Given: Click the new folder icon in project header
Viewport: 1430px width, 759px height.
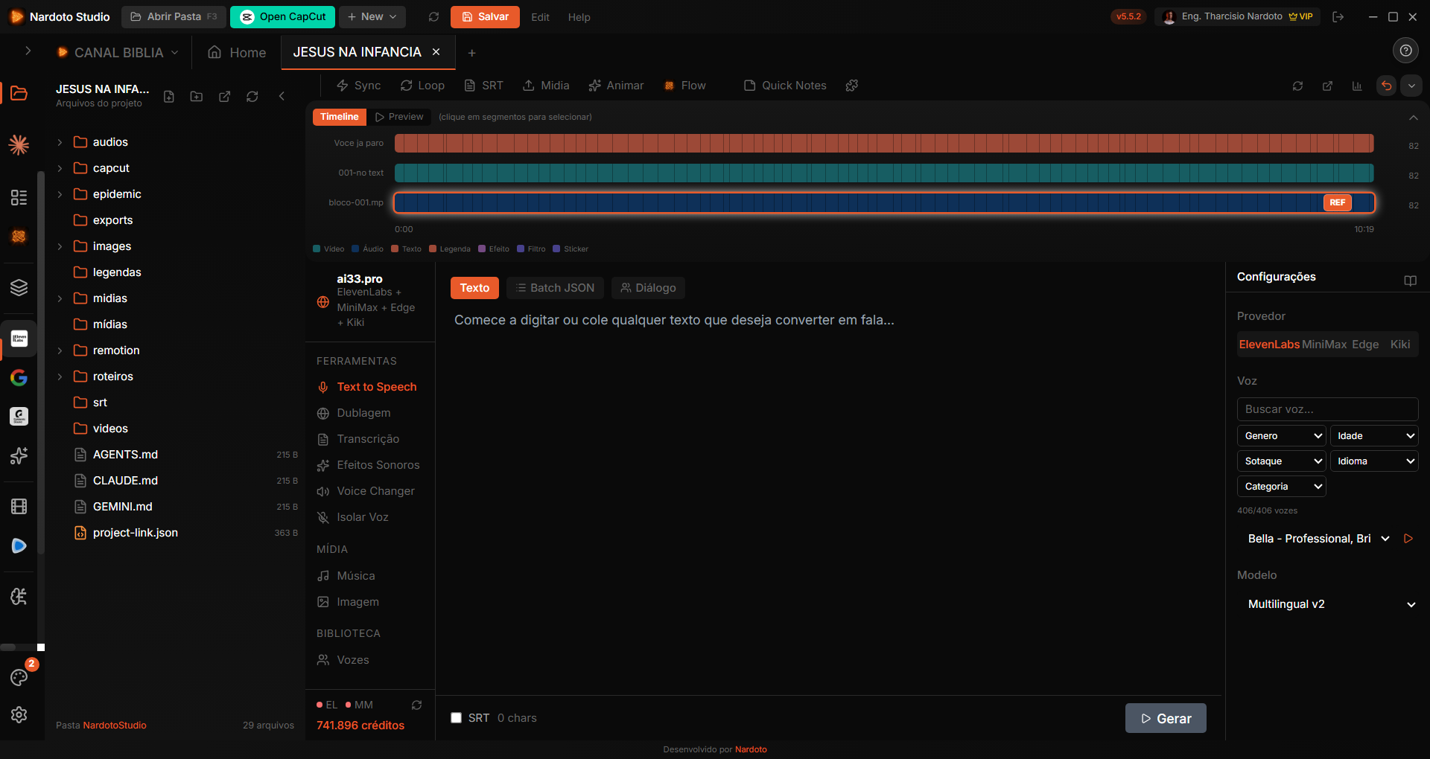Looking at the screenshot, I should (197, 96).
